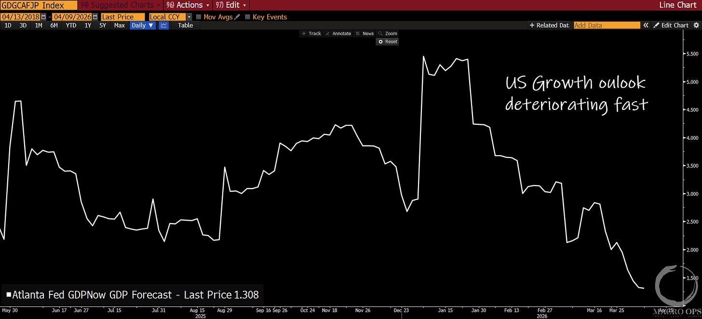The height and width of the screenshot is (319, 702).
Task: Enable the Mov Avgs checkbox
Action: 199,17
